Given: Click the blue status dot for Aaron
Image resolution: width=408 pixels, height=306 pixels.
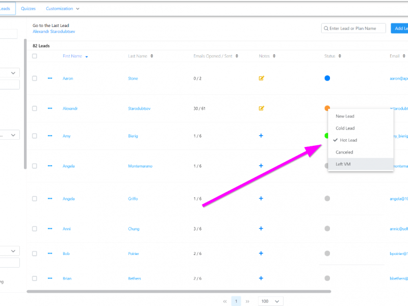Looking at the screenshot, I should point(327,79).
